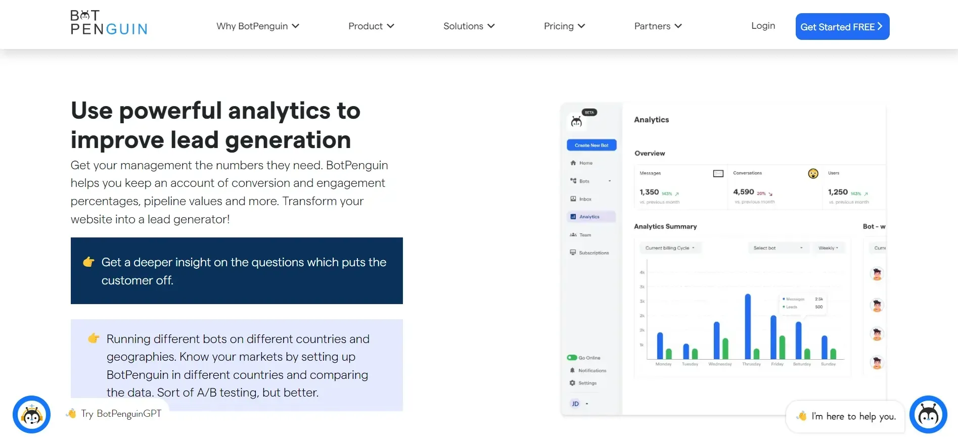Open the BotPenguinGPT chat widget icon
Image resolution: width=958 pixels, height=440 pixels.
pyautogui.click(x=31, y=414)
